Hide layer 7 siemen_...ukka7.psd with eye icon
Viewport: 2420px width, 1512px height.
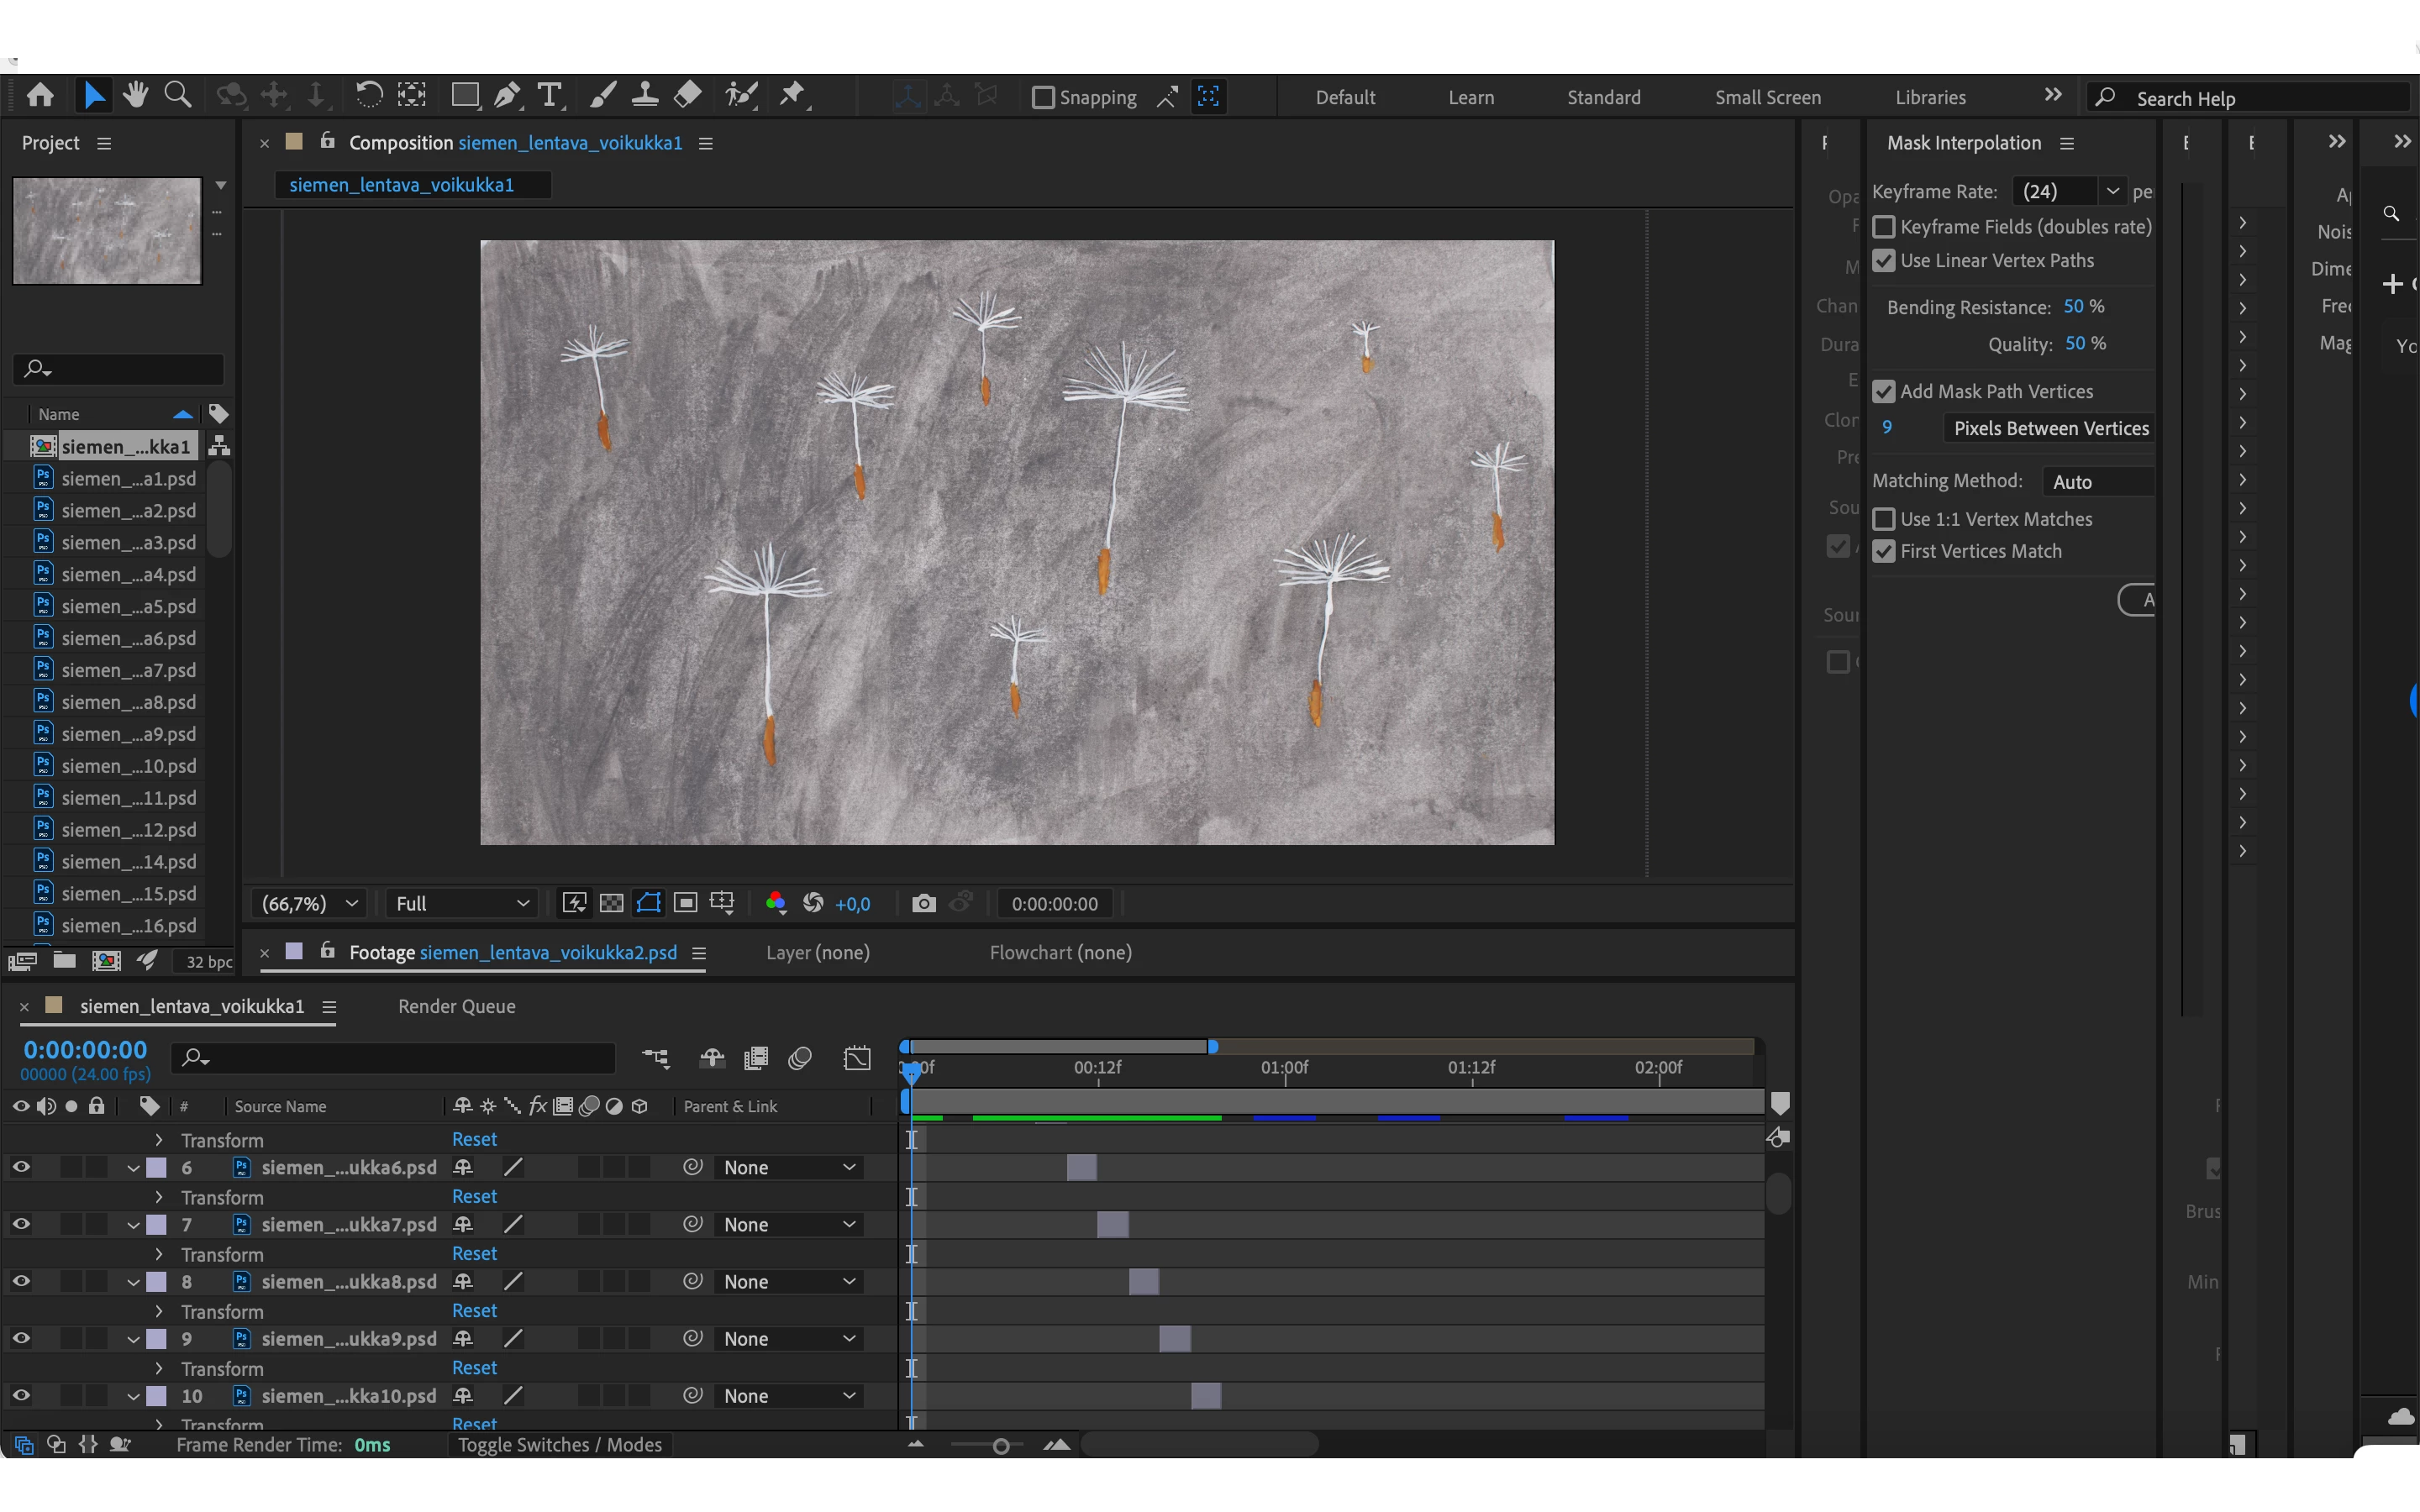pyautogui.click(x=21, y=1224)
